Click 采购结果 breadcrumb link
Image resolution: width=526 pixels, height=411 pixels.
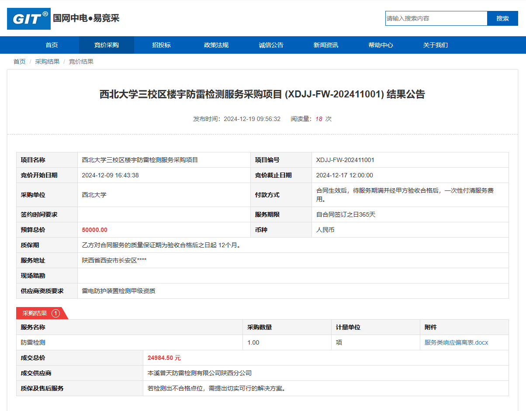click(47, 62)
